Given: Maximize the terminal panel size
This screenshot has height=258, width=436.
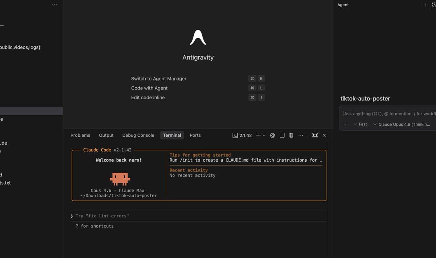Looking at the screenshot, I should (x=315, y=135).
